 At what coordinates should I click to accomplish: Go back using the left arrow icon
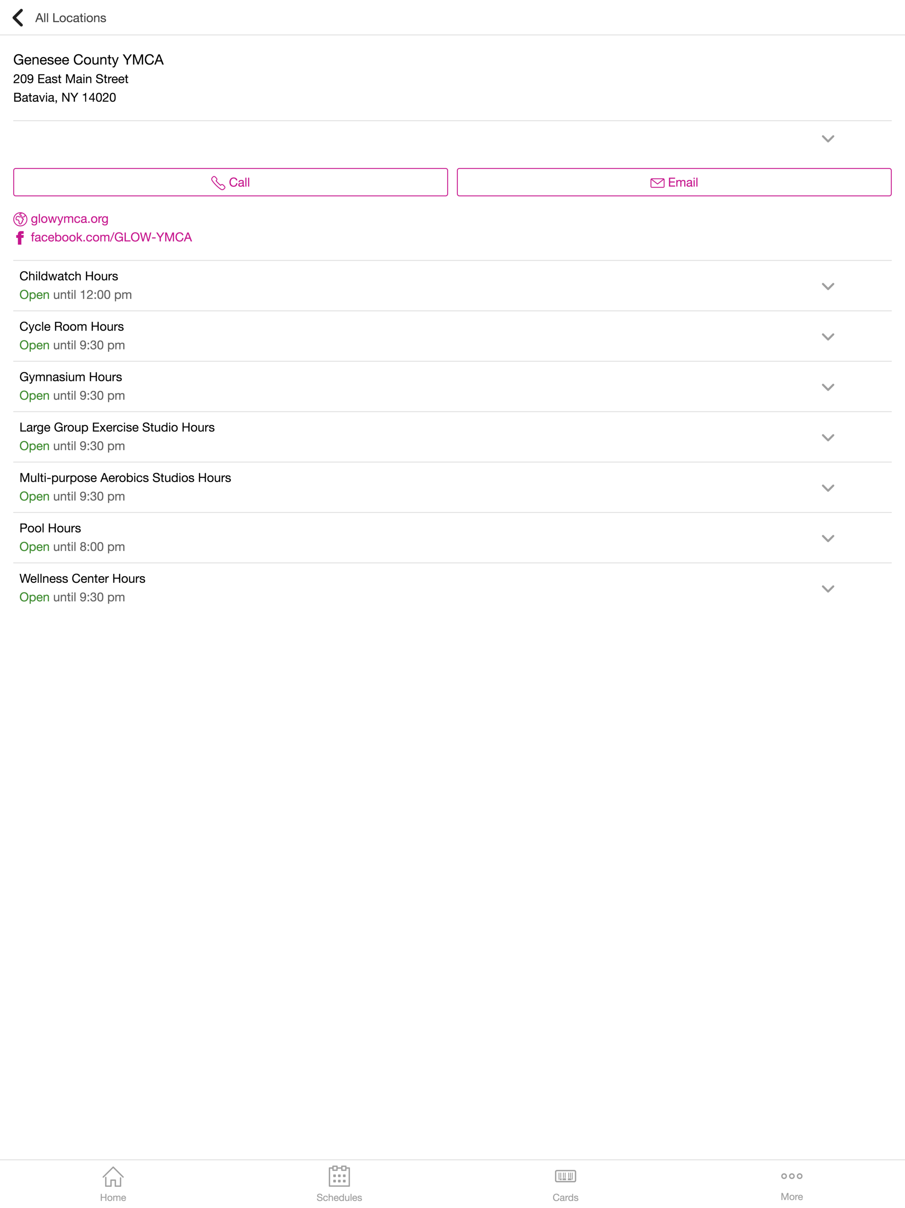pyautogui.click(x=18, y=18)
